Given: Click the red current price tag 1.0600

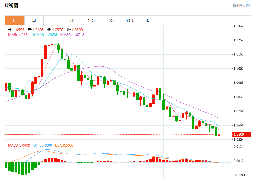Looking at the screenshot, I should pos(241,134).
